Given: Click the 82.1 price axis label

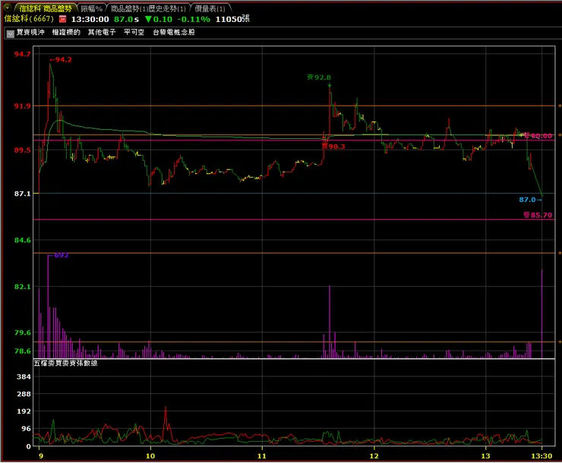Looking at the screenshot, I should click(x=22, y=287).
